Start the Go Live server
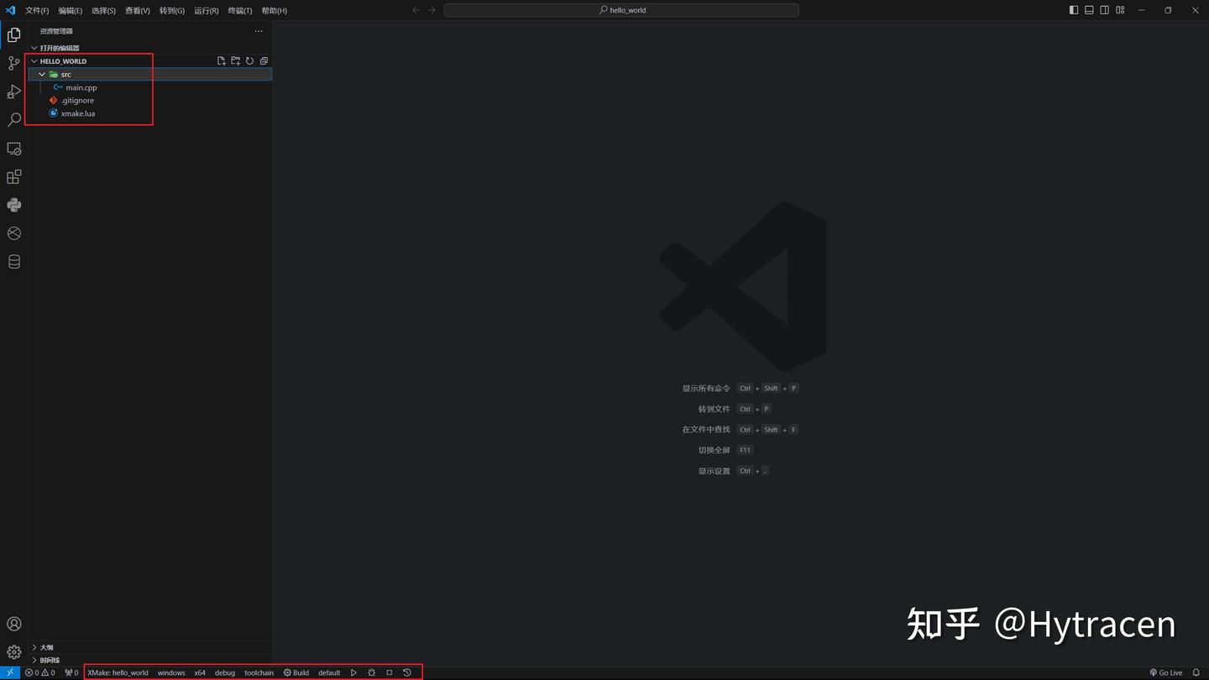This screenshot has height=680, width=1209. [1165, 672]
